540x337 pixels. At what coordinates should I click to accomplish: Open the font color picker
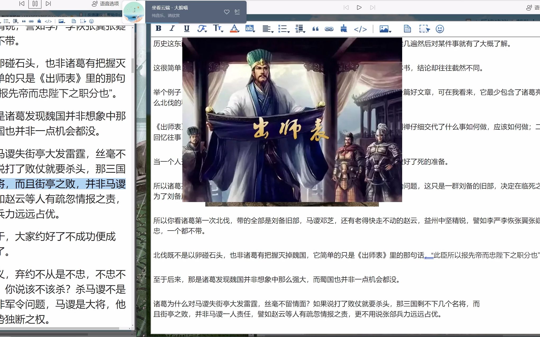234,29
